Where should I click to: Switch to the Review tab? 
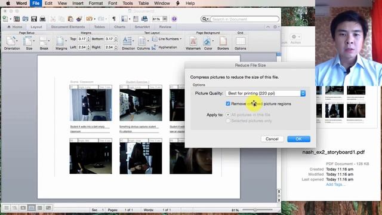(165, 27)
